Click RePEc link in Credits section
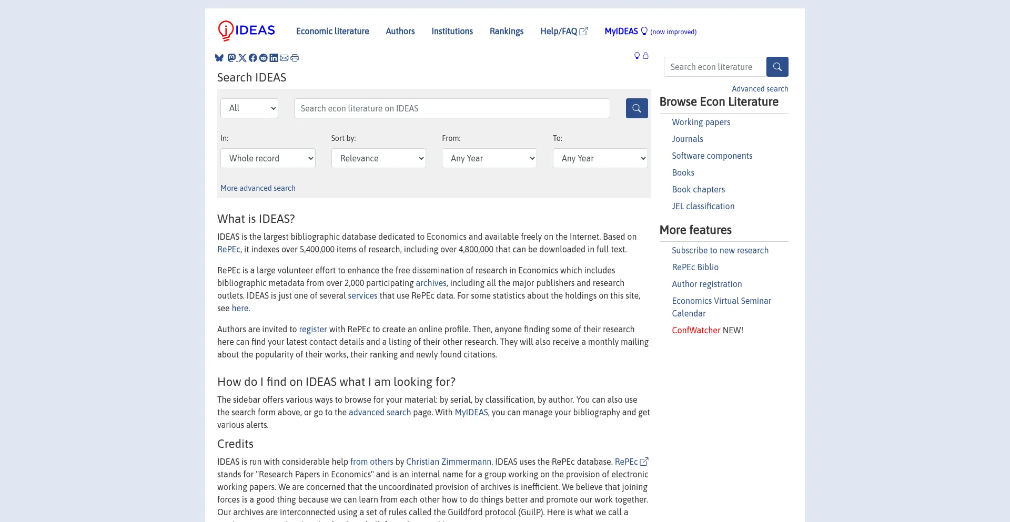This screenshot has height=522, width=1010. (x=626, y=462)
